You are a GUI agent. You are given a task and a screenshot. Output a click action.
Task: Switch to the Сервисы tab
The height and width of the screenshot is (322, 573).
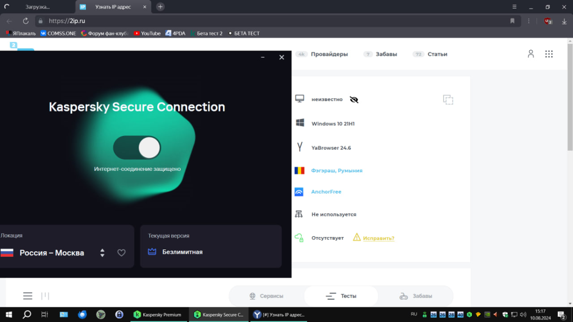[x=266, y=296]
